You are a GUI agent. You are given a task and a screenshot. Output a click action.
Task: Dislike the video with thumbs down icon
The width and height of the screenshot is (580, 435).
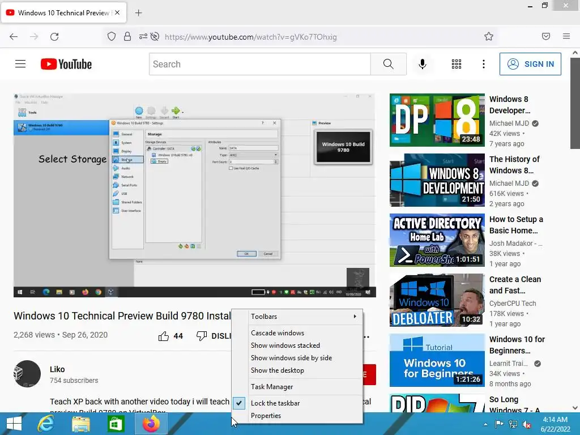click(202, 336)
